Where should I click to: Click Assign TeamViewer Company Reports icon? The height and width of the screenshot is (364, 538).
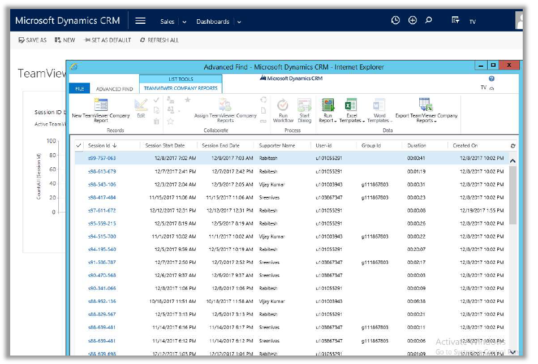pos(225,105)
